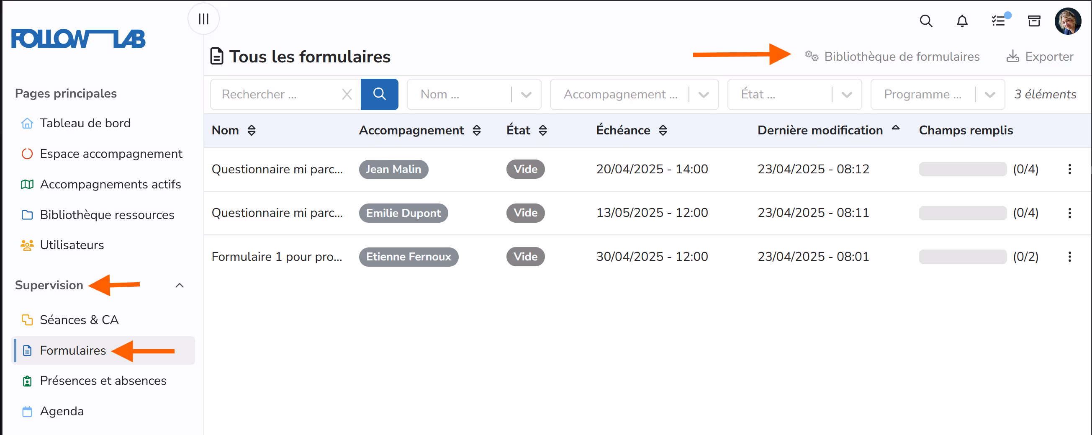The width and height of the screenshot is (1092, 435).
Task: Click the Champs remplis column header
Action: 966,130
